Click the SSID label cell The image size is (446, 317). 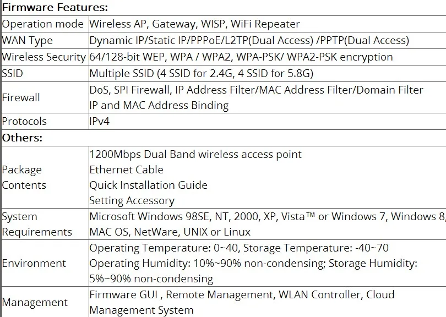[x=13, y=74]
